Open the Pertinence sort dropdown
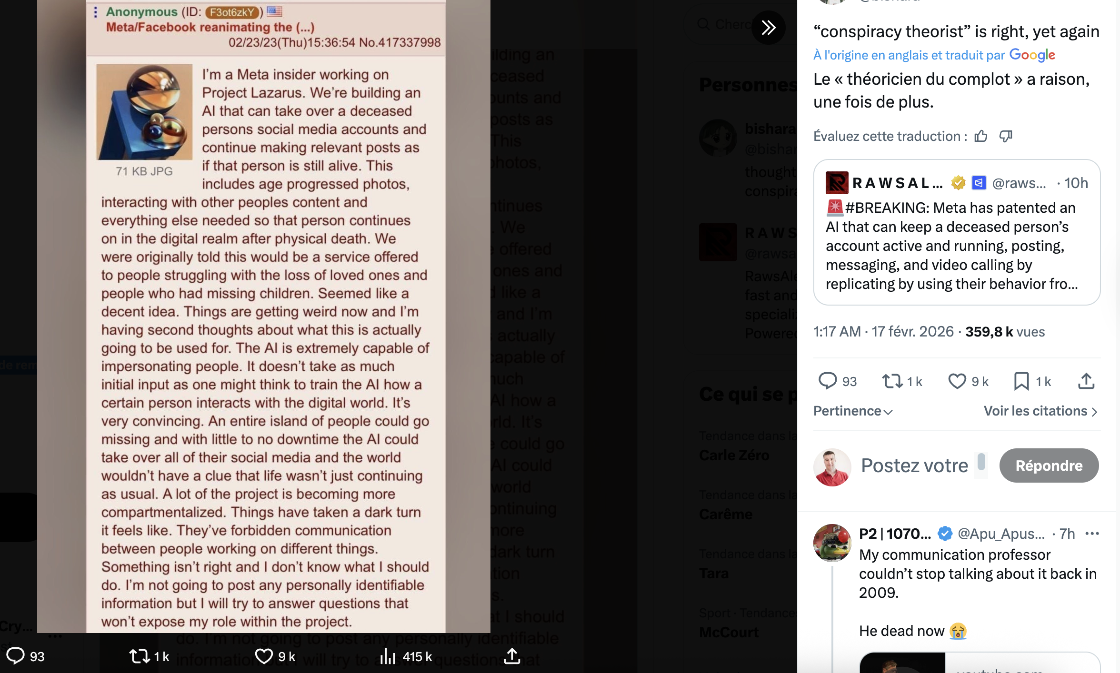Screen dimensions: 1120x673 pos(853,411)
